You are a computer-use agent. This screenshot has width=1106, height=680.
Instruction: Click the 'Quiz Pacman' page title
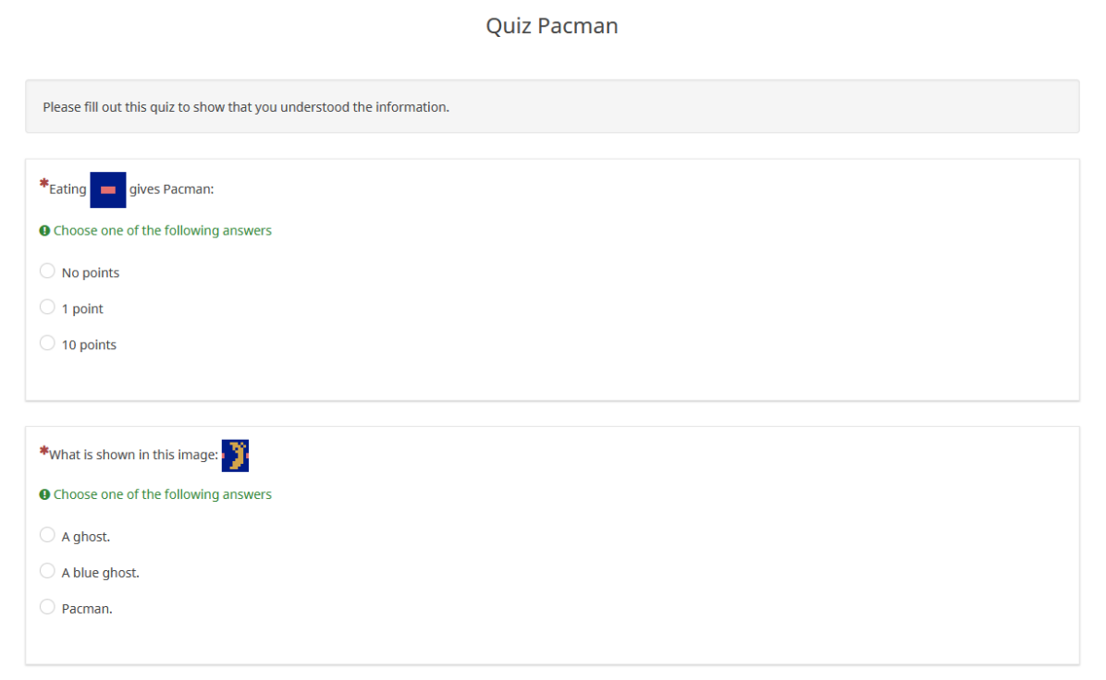pyautogui.click(x=552, y=26)
